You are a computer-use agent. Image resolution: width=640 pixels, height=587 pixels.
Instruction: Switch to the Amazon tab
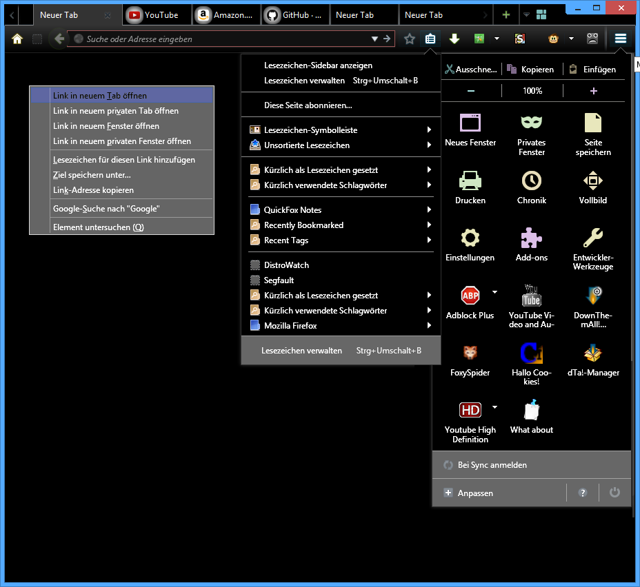point(226,15)
